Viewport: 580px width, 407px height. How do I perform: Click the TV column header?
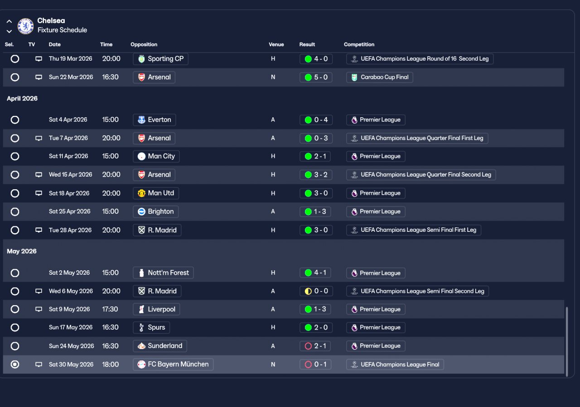pos(32,44)
